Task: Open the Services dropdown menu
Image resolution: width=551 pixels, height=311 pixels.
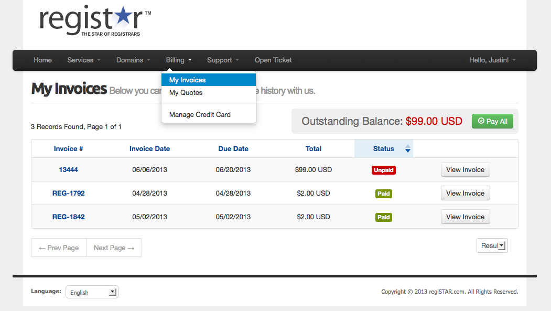Action: tap(84, 60)
